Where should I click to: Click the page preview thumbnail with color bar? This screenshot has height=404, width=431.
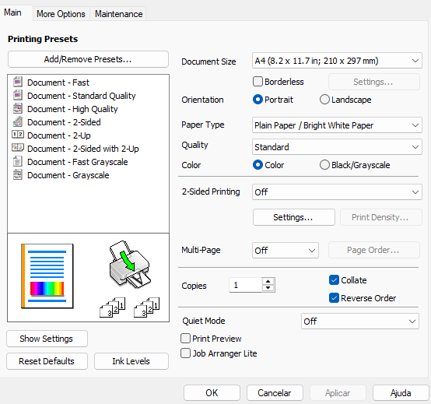(47, 276)
